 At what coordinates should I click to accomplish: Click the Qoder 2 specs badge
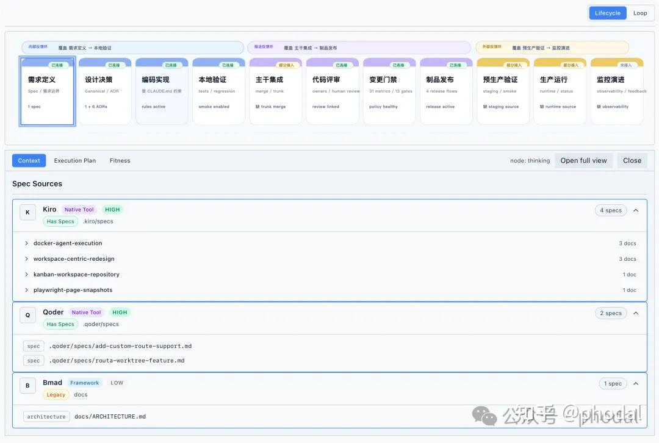(x=611, y=313)
